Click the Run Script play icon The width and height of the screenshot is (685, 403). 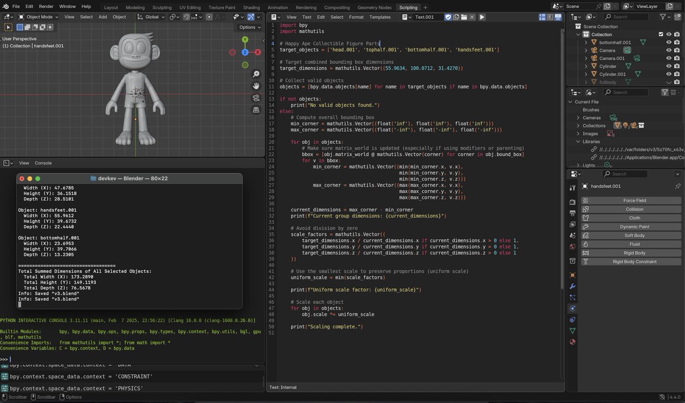point(482,17)
